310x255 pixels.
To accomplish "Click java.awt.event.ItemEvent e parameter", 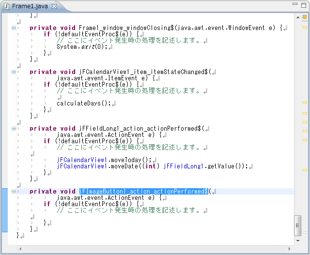I will tap(102, 78).
